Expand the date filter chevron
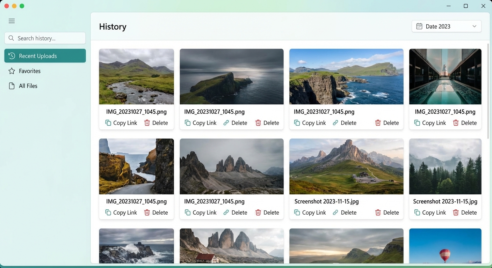Viewport: 492px width, 268px height. click(474, 26)
